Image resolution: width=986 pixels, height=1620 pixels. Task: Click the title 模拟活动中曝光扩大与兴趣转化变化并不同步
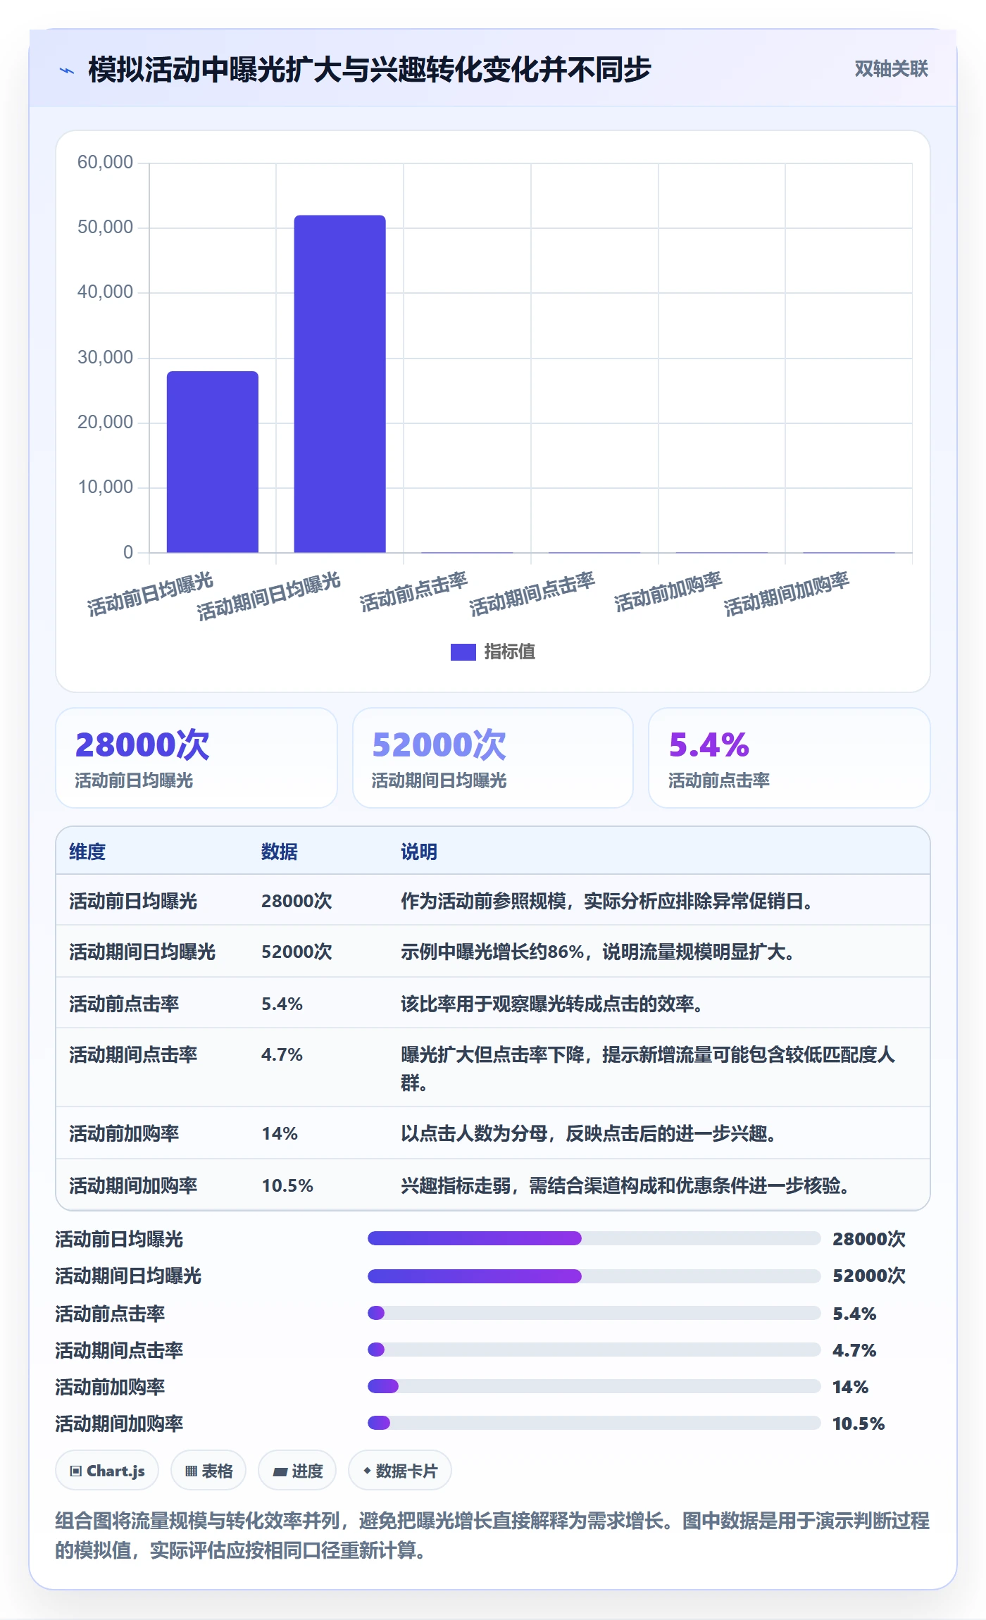(369, 70)
